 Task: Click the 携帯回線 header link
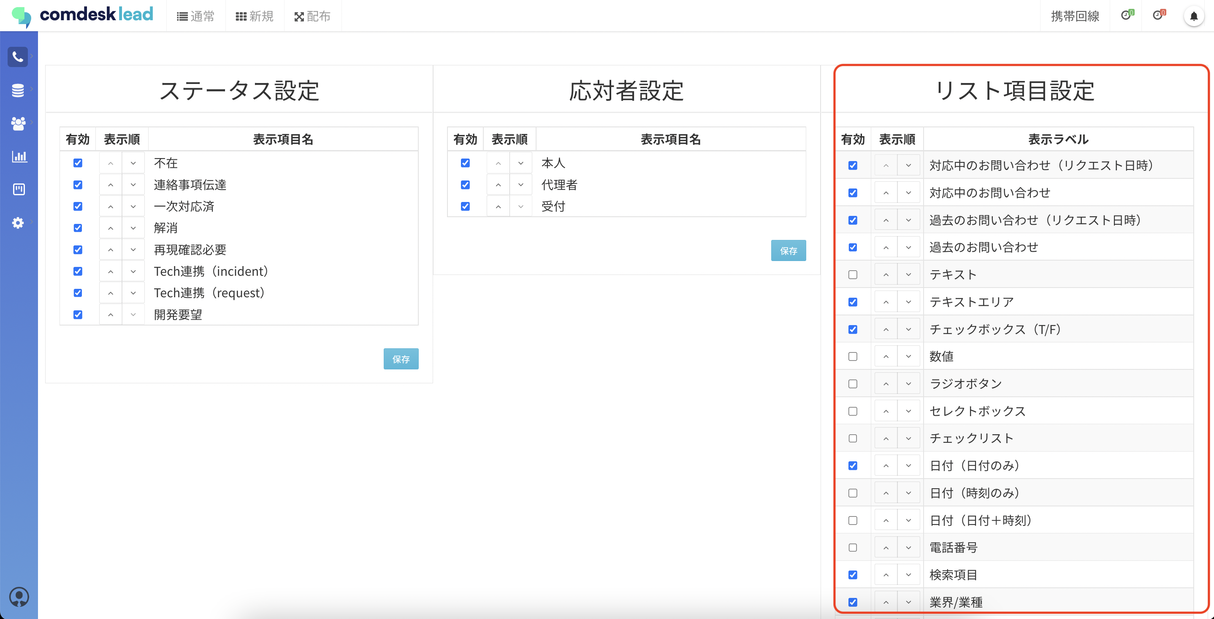click(x=1075, y=16)
